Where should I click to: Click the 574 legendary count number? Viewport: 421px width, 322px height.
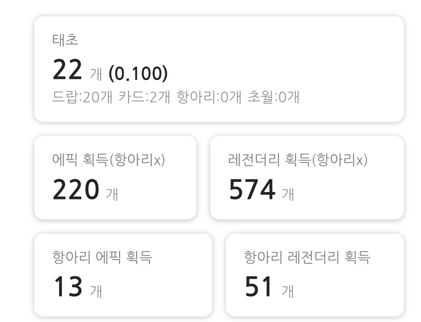252,190
